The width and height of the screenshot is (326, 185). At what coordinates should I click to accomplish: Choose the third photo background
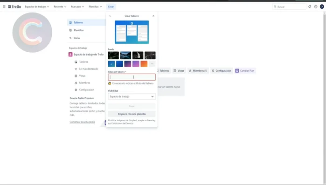[138, 55]
